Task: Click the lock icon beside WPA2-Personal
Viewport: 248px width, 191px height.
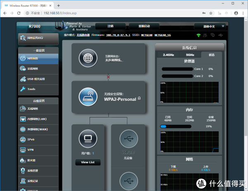Action: 139,98
